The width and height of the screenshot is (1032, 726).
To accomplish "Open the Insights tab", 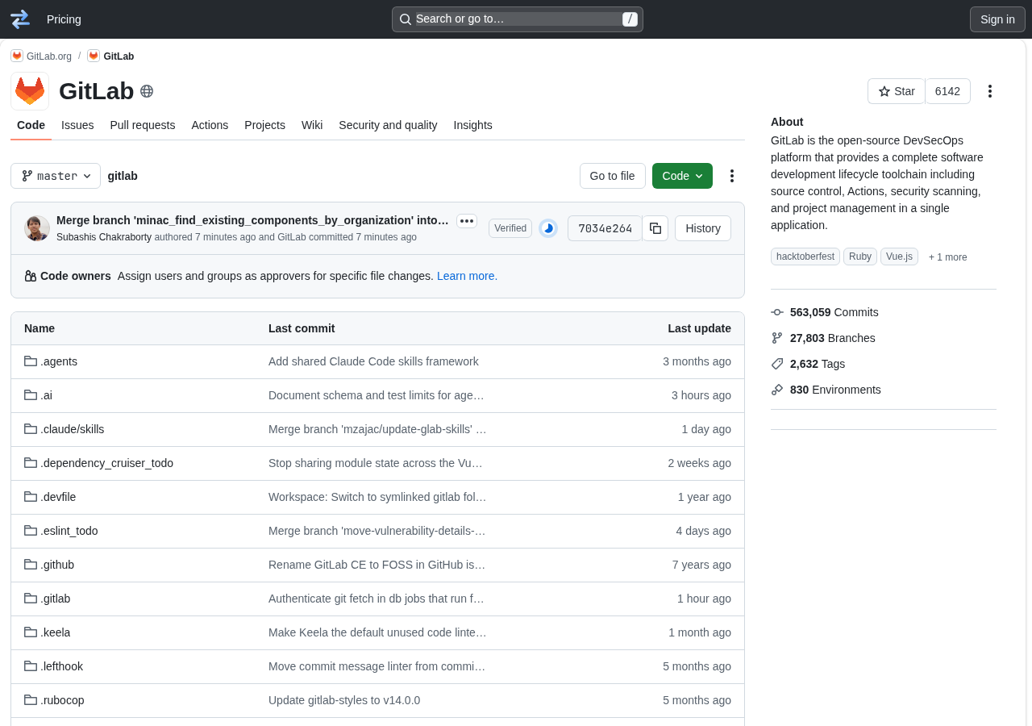I will 472,125.
